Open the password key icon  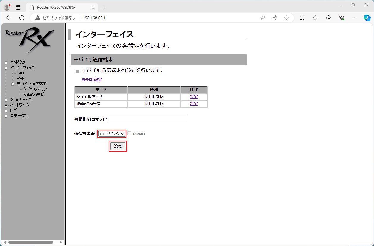click(x=263, y=18)
